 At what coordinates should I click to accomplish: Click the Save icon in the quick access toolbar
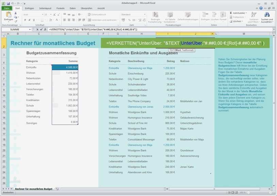tap(8, 3)
